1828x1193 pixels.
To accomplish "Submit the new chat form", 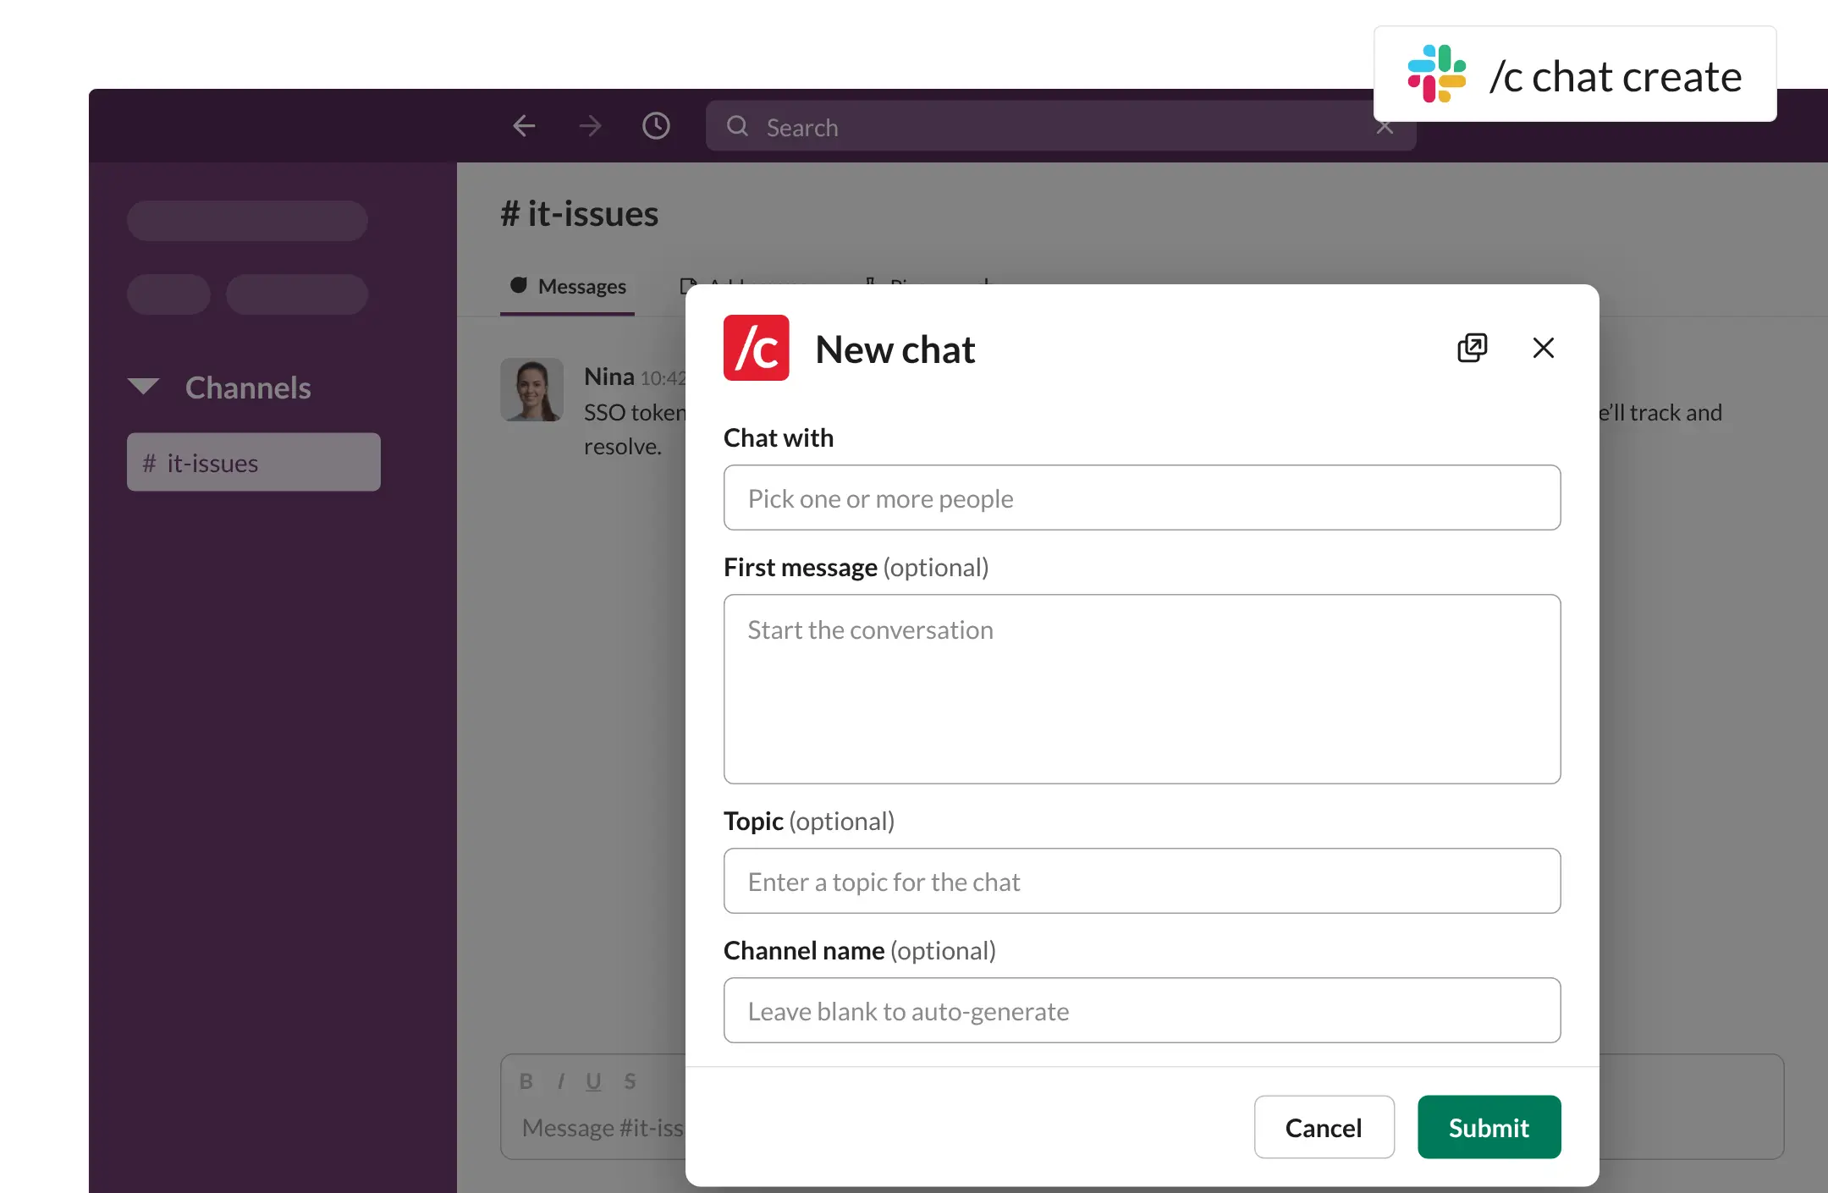I will click(1489, 1127).
